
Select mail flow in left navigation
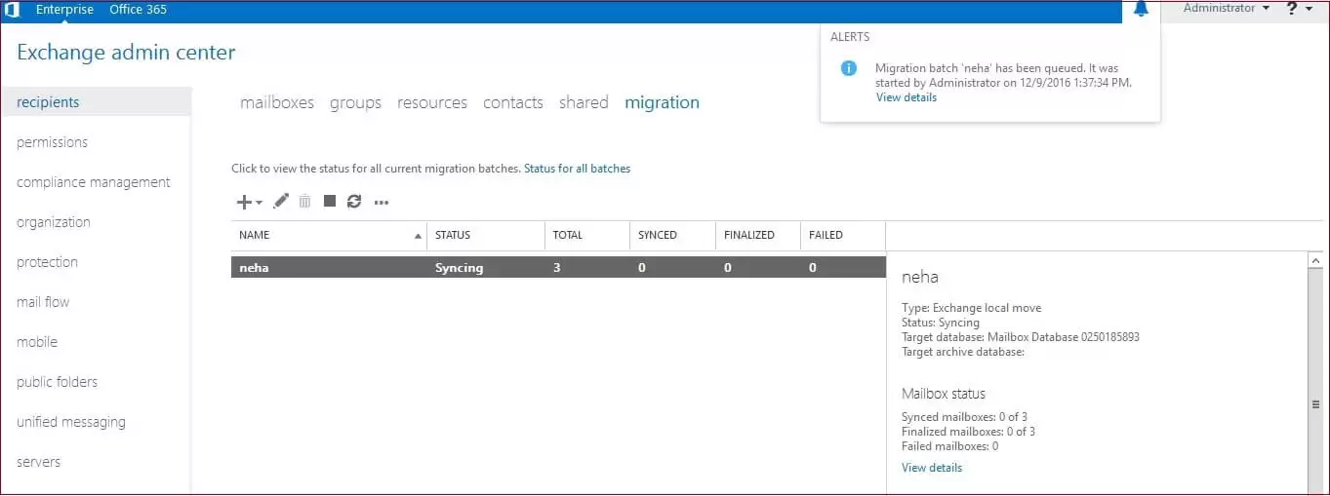[x=43, y=302]
